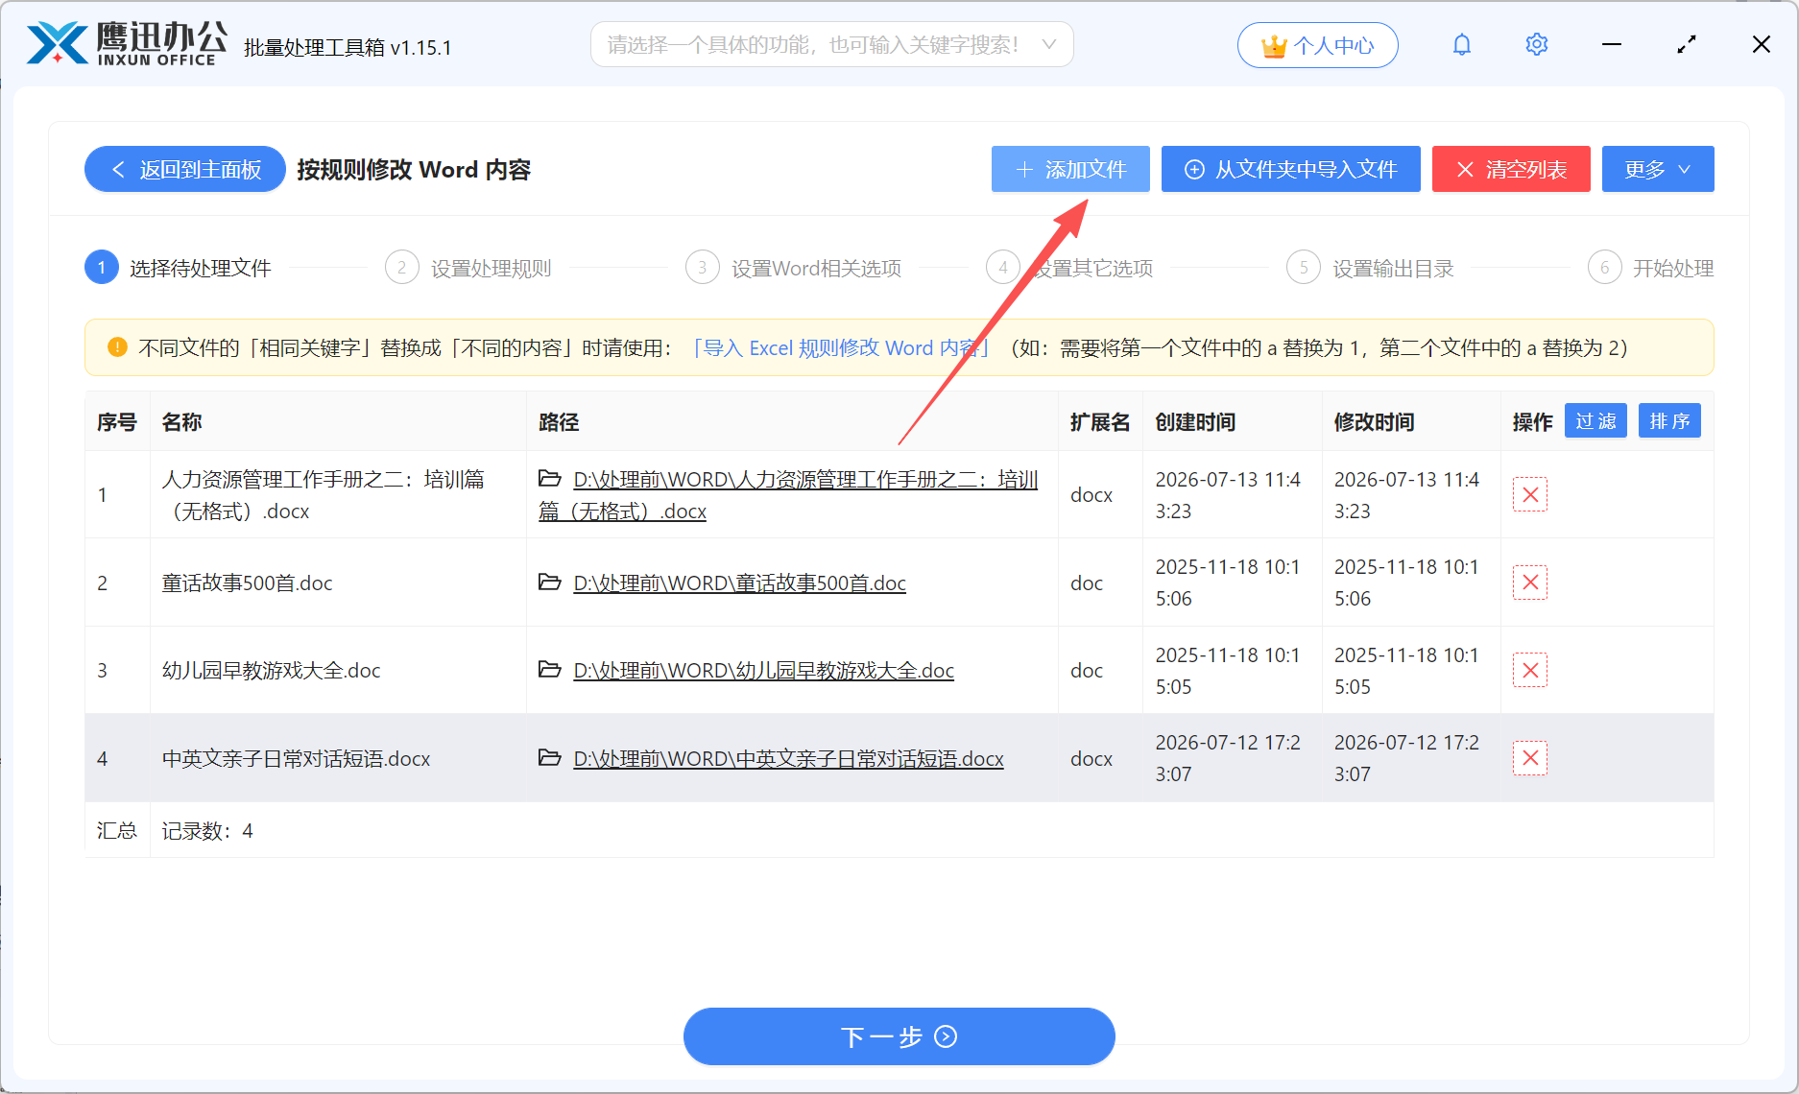Click creation time 2026-07-12 17:23:07

1228,758
